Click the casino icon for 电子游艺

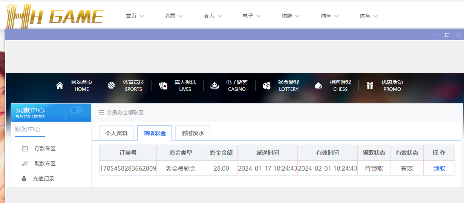pos(214,85)
